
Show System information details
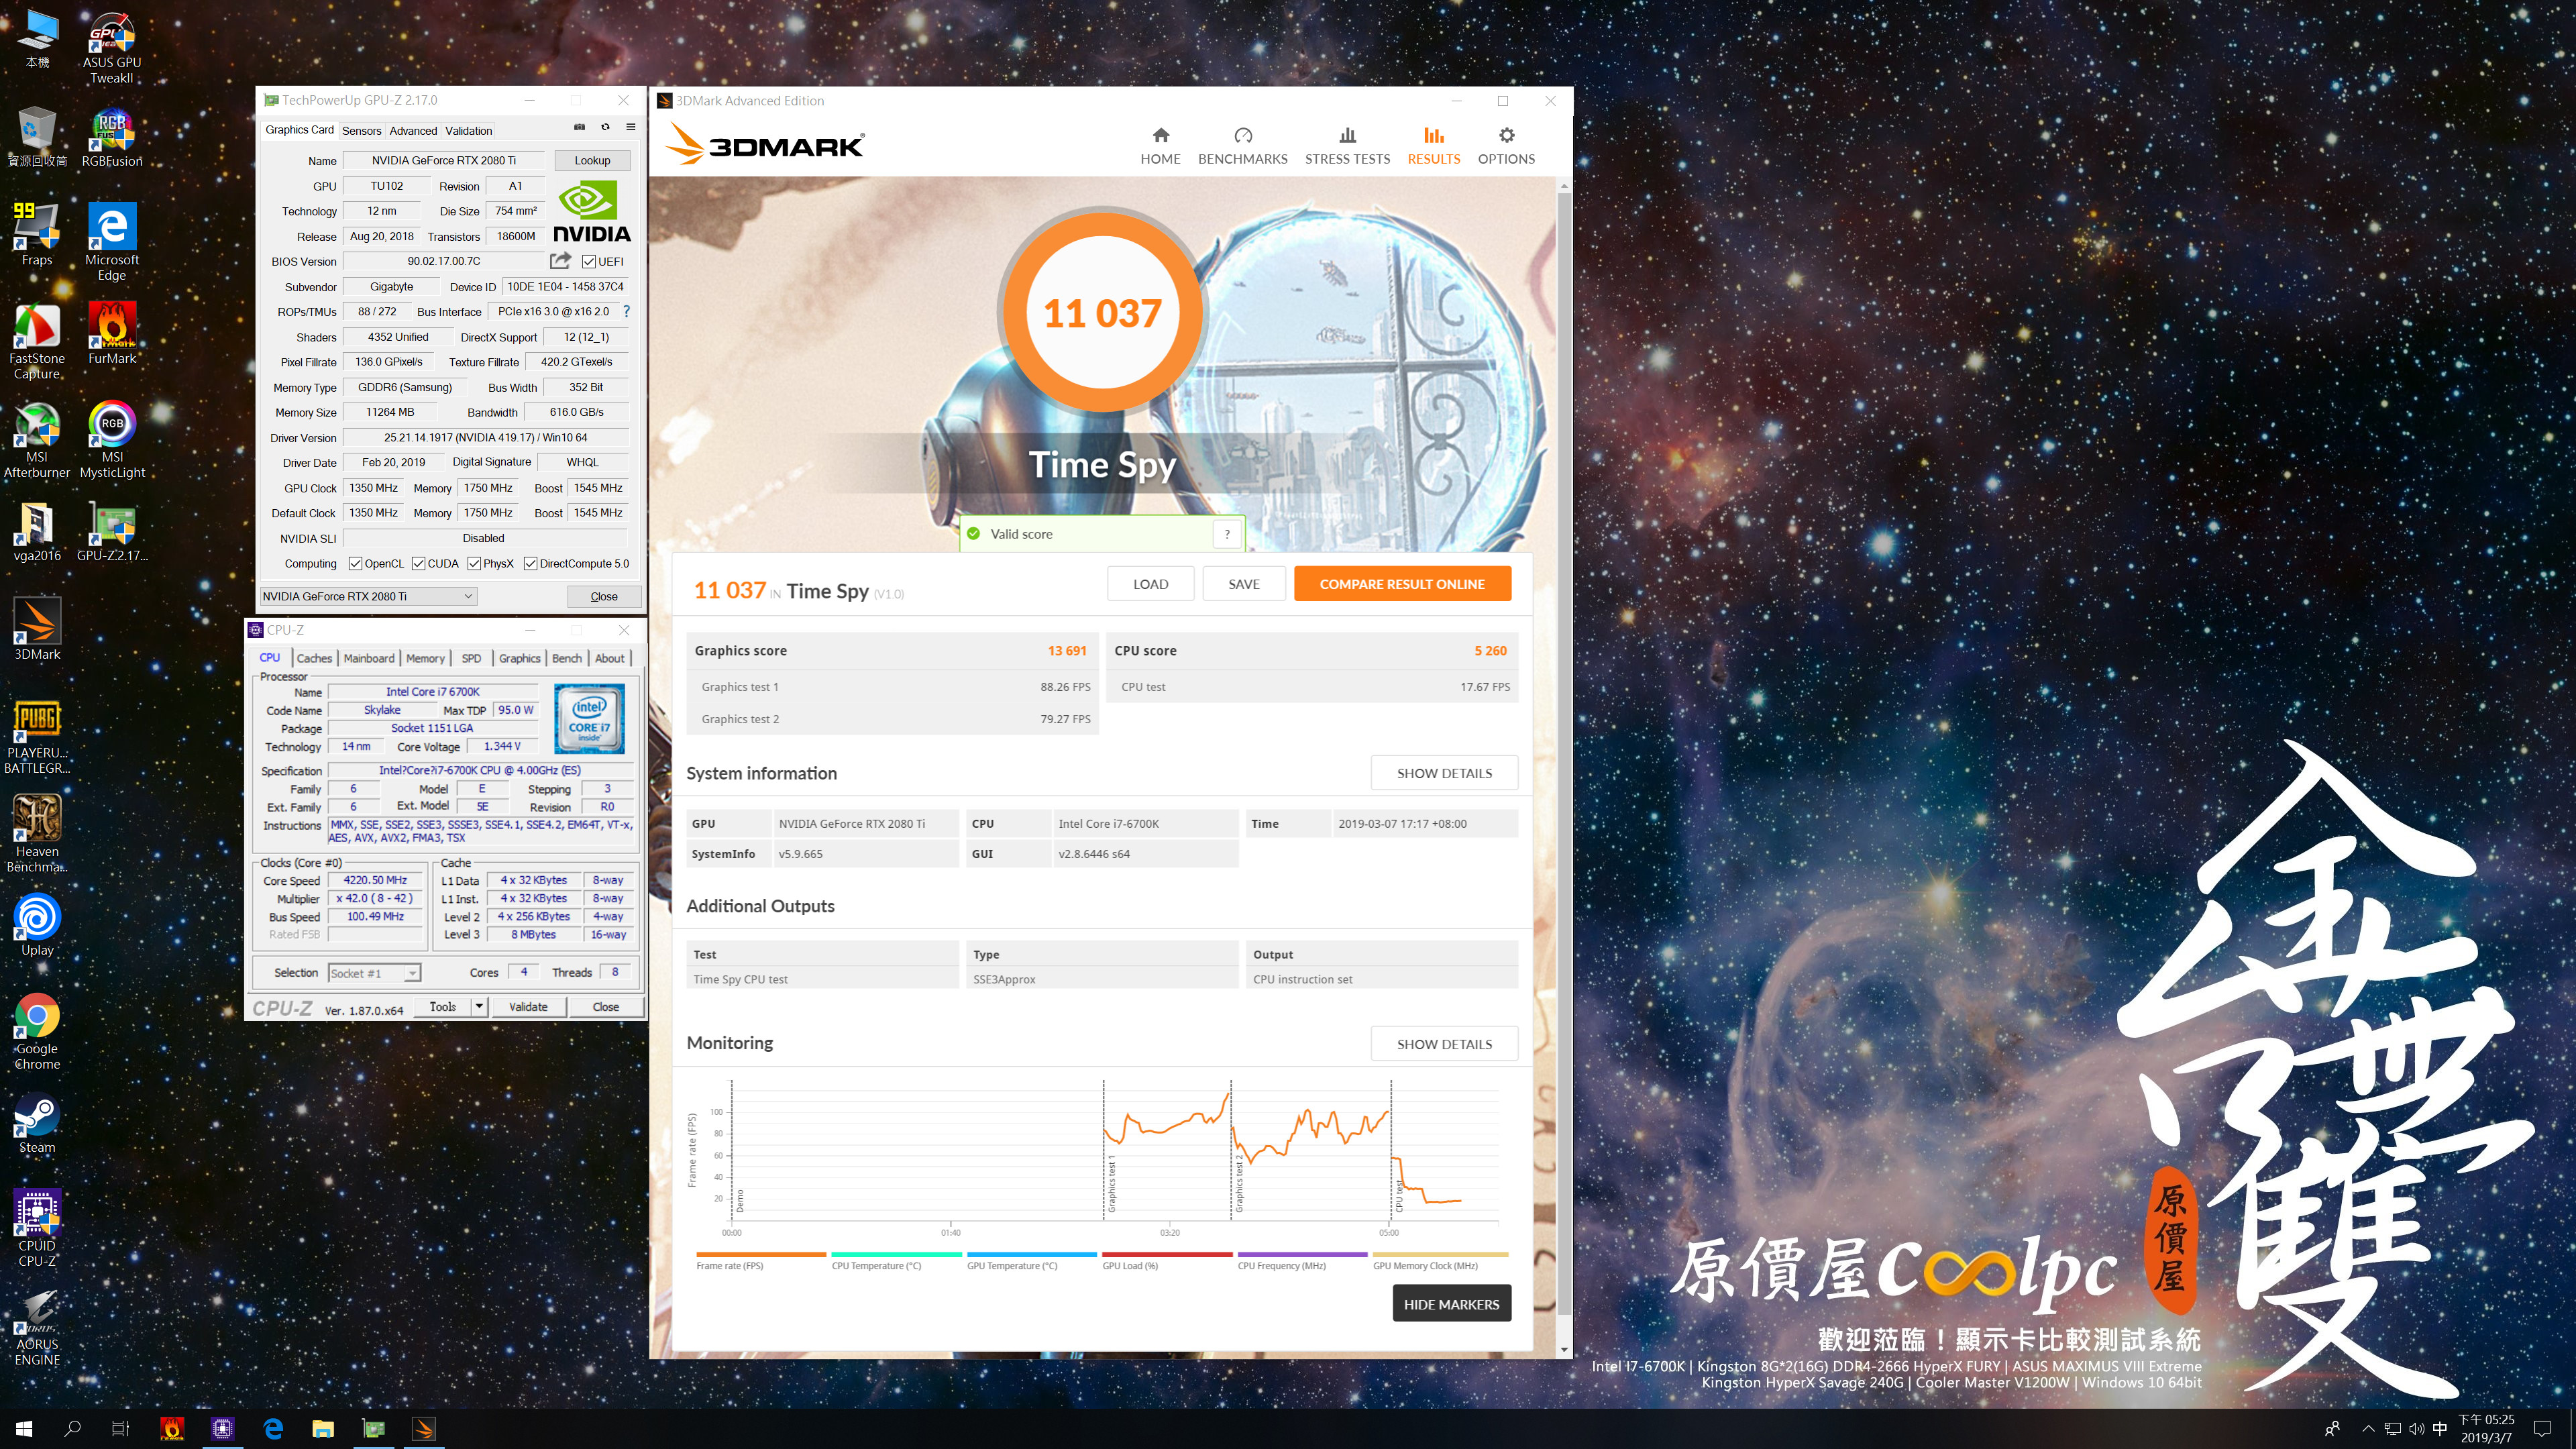tap(1444, 773)
